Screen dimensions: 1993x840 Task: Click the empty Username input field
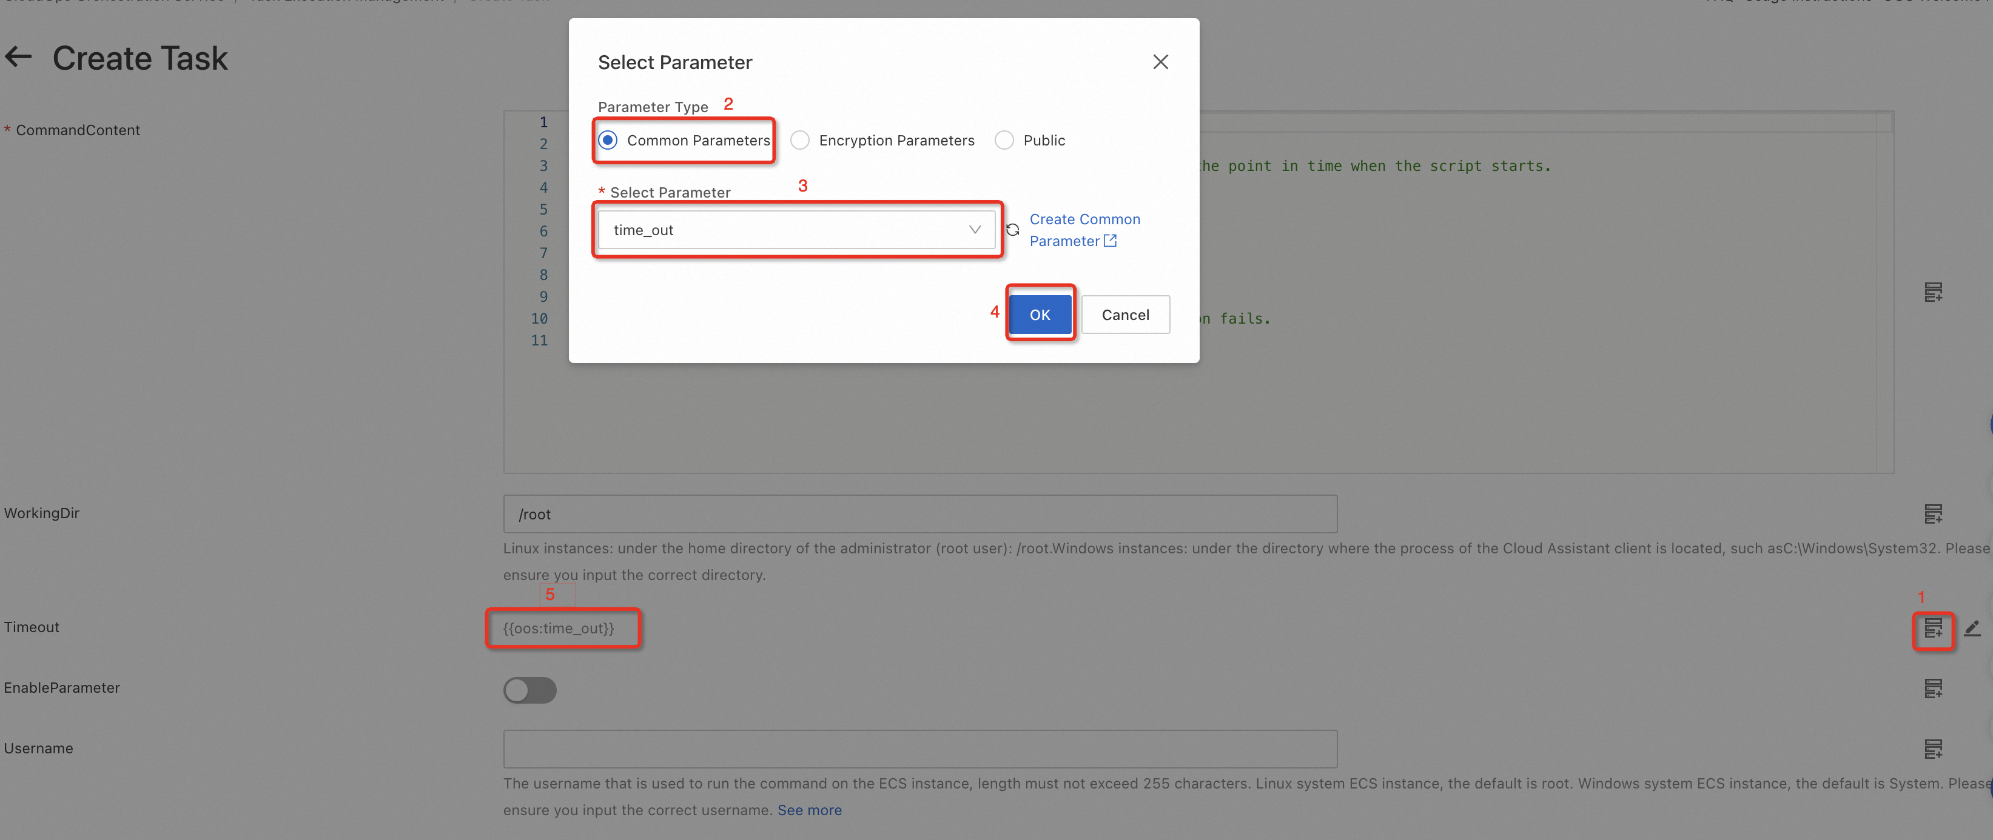point(919,749)
